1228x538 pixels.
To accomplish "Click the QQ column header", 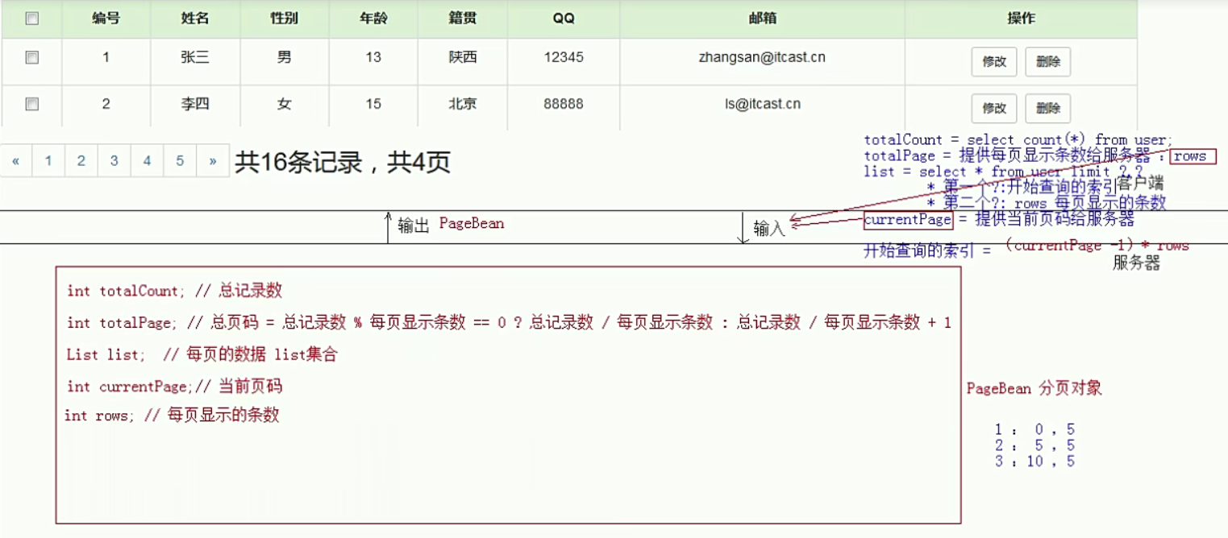I will pos(564,19).
